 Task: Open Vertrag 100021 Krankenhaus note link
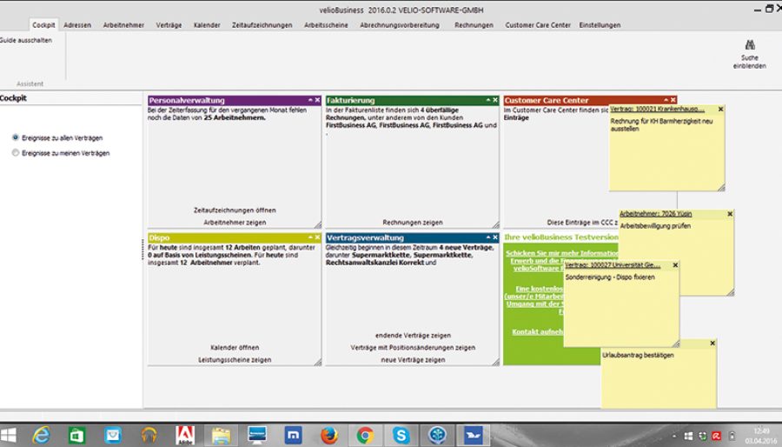658,110
